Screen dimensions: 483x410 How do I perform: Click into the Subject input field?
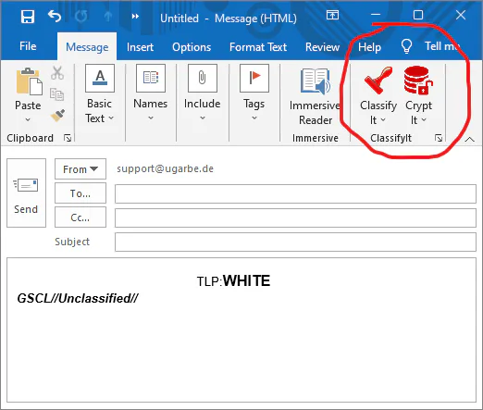[x=295, y=242]
